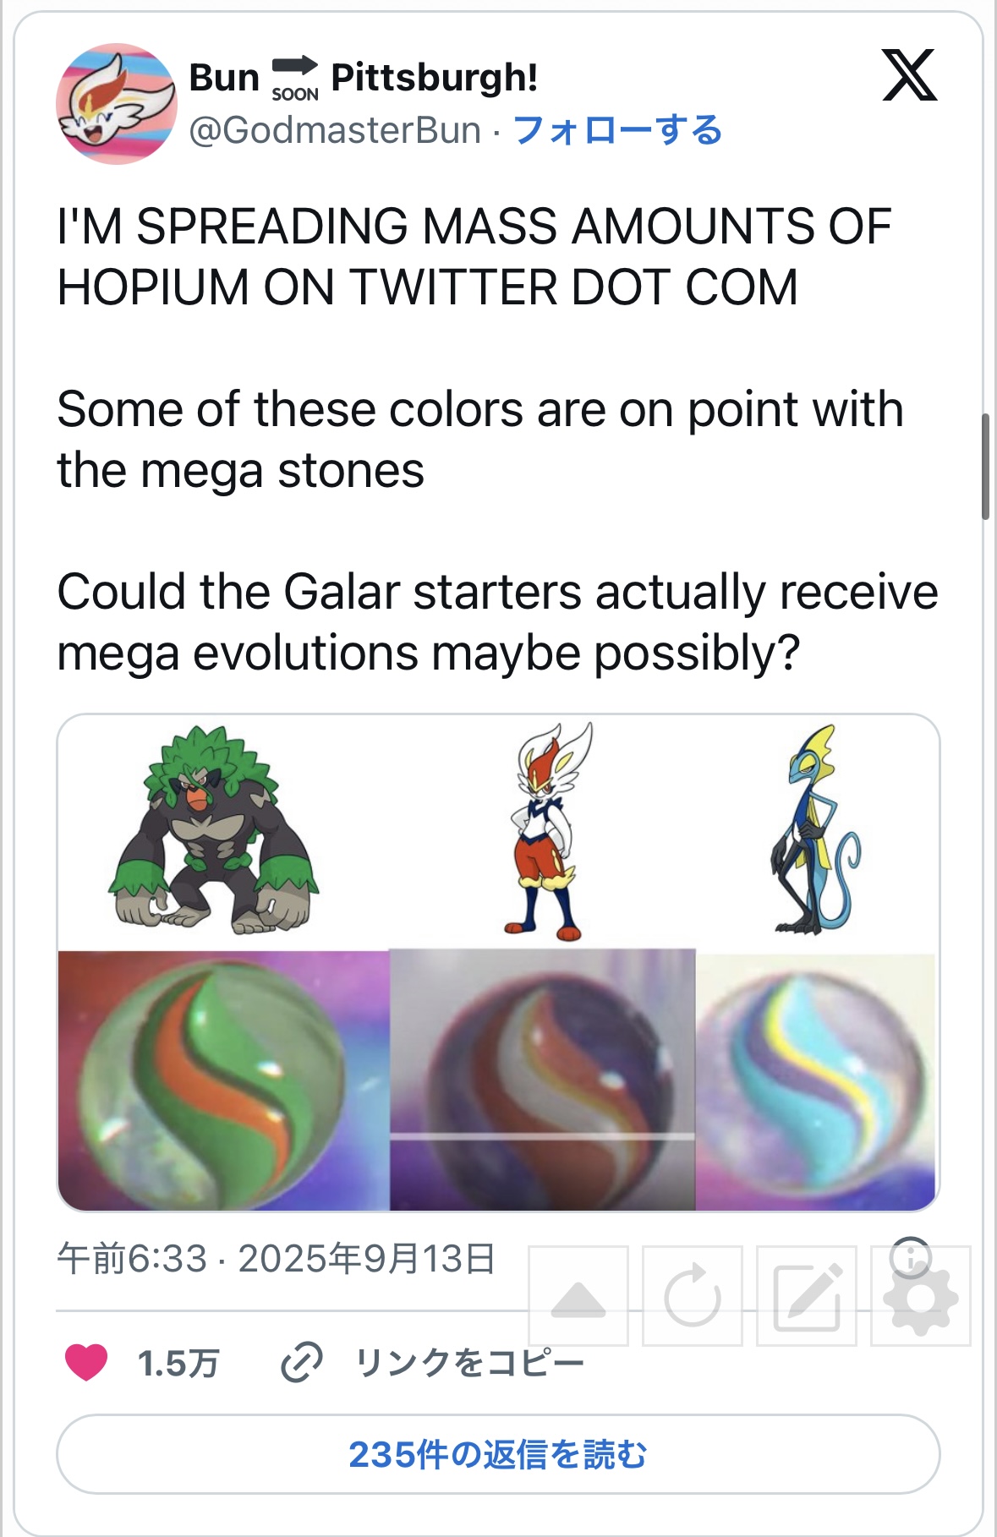Like the tweet with the heart icon

click(x=86, y=1362)
